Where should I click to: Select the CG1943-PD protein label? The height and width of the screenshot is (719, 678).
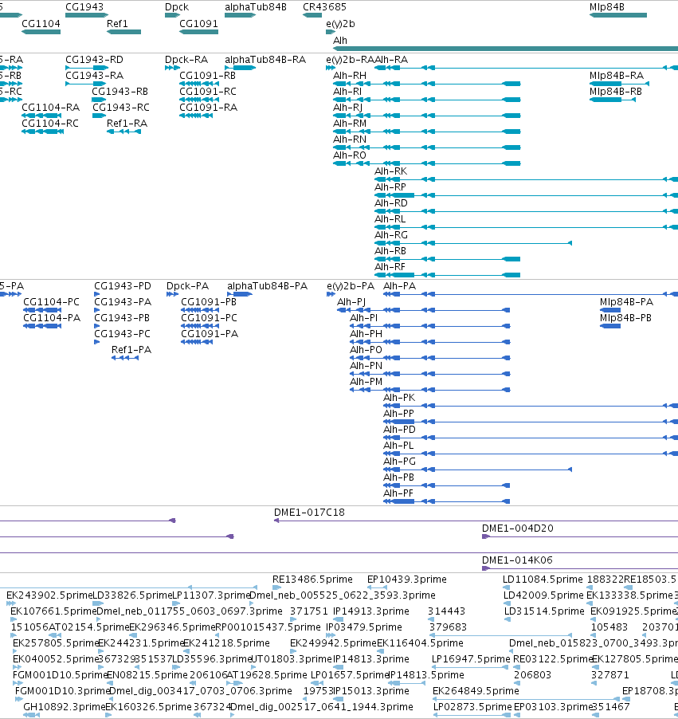(x=123, y=286)
